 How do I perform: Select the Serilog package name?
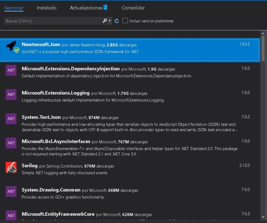pos(30,166)
